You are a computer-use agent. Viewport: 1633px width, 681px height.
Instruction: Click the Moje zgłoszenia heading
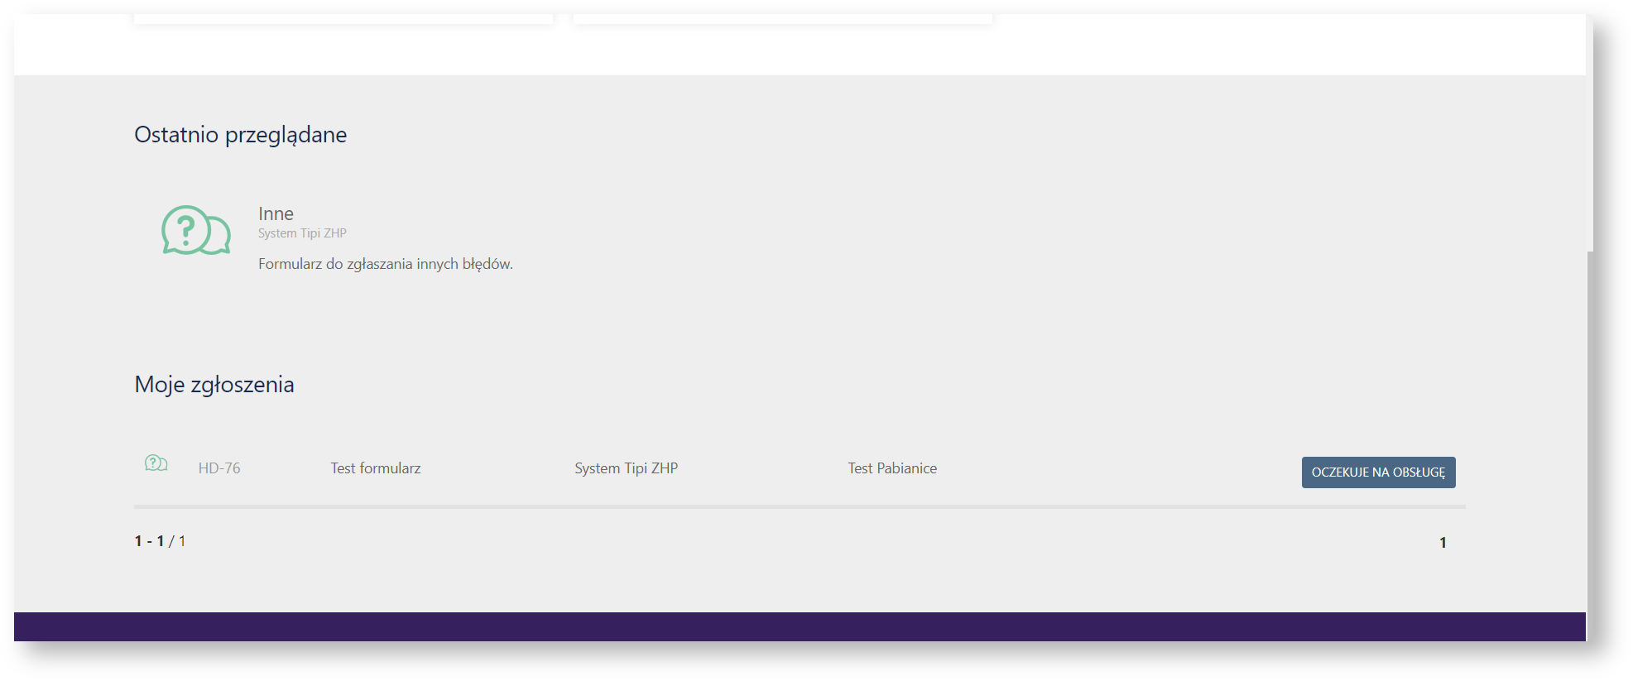click(214, 385)
